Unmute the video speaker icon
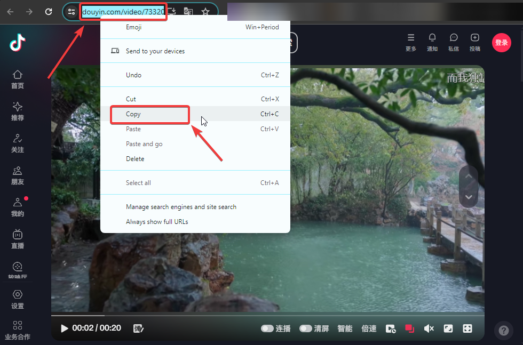The image size is (523, 345). tap(429, 328)
